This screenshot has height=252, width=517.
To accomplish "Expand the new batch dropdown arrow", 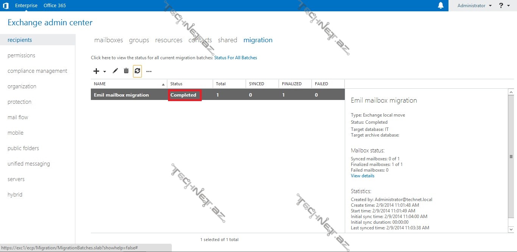I will [104, 71].
